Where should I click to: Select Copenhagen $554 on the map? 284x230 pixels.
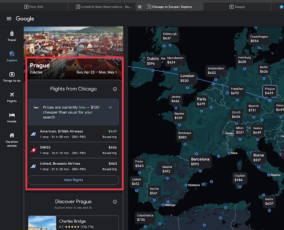259,39
